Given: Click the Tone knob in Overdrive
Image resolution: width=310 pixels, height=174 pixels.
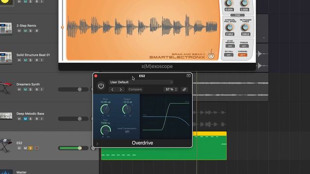Looking at the screenshot, I should pyautogui.click(x=106, y=130).
